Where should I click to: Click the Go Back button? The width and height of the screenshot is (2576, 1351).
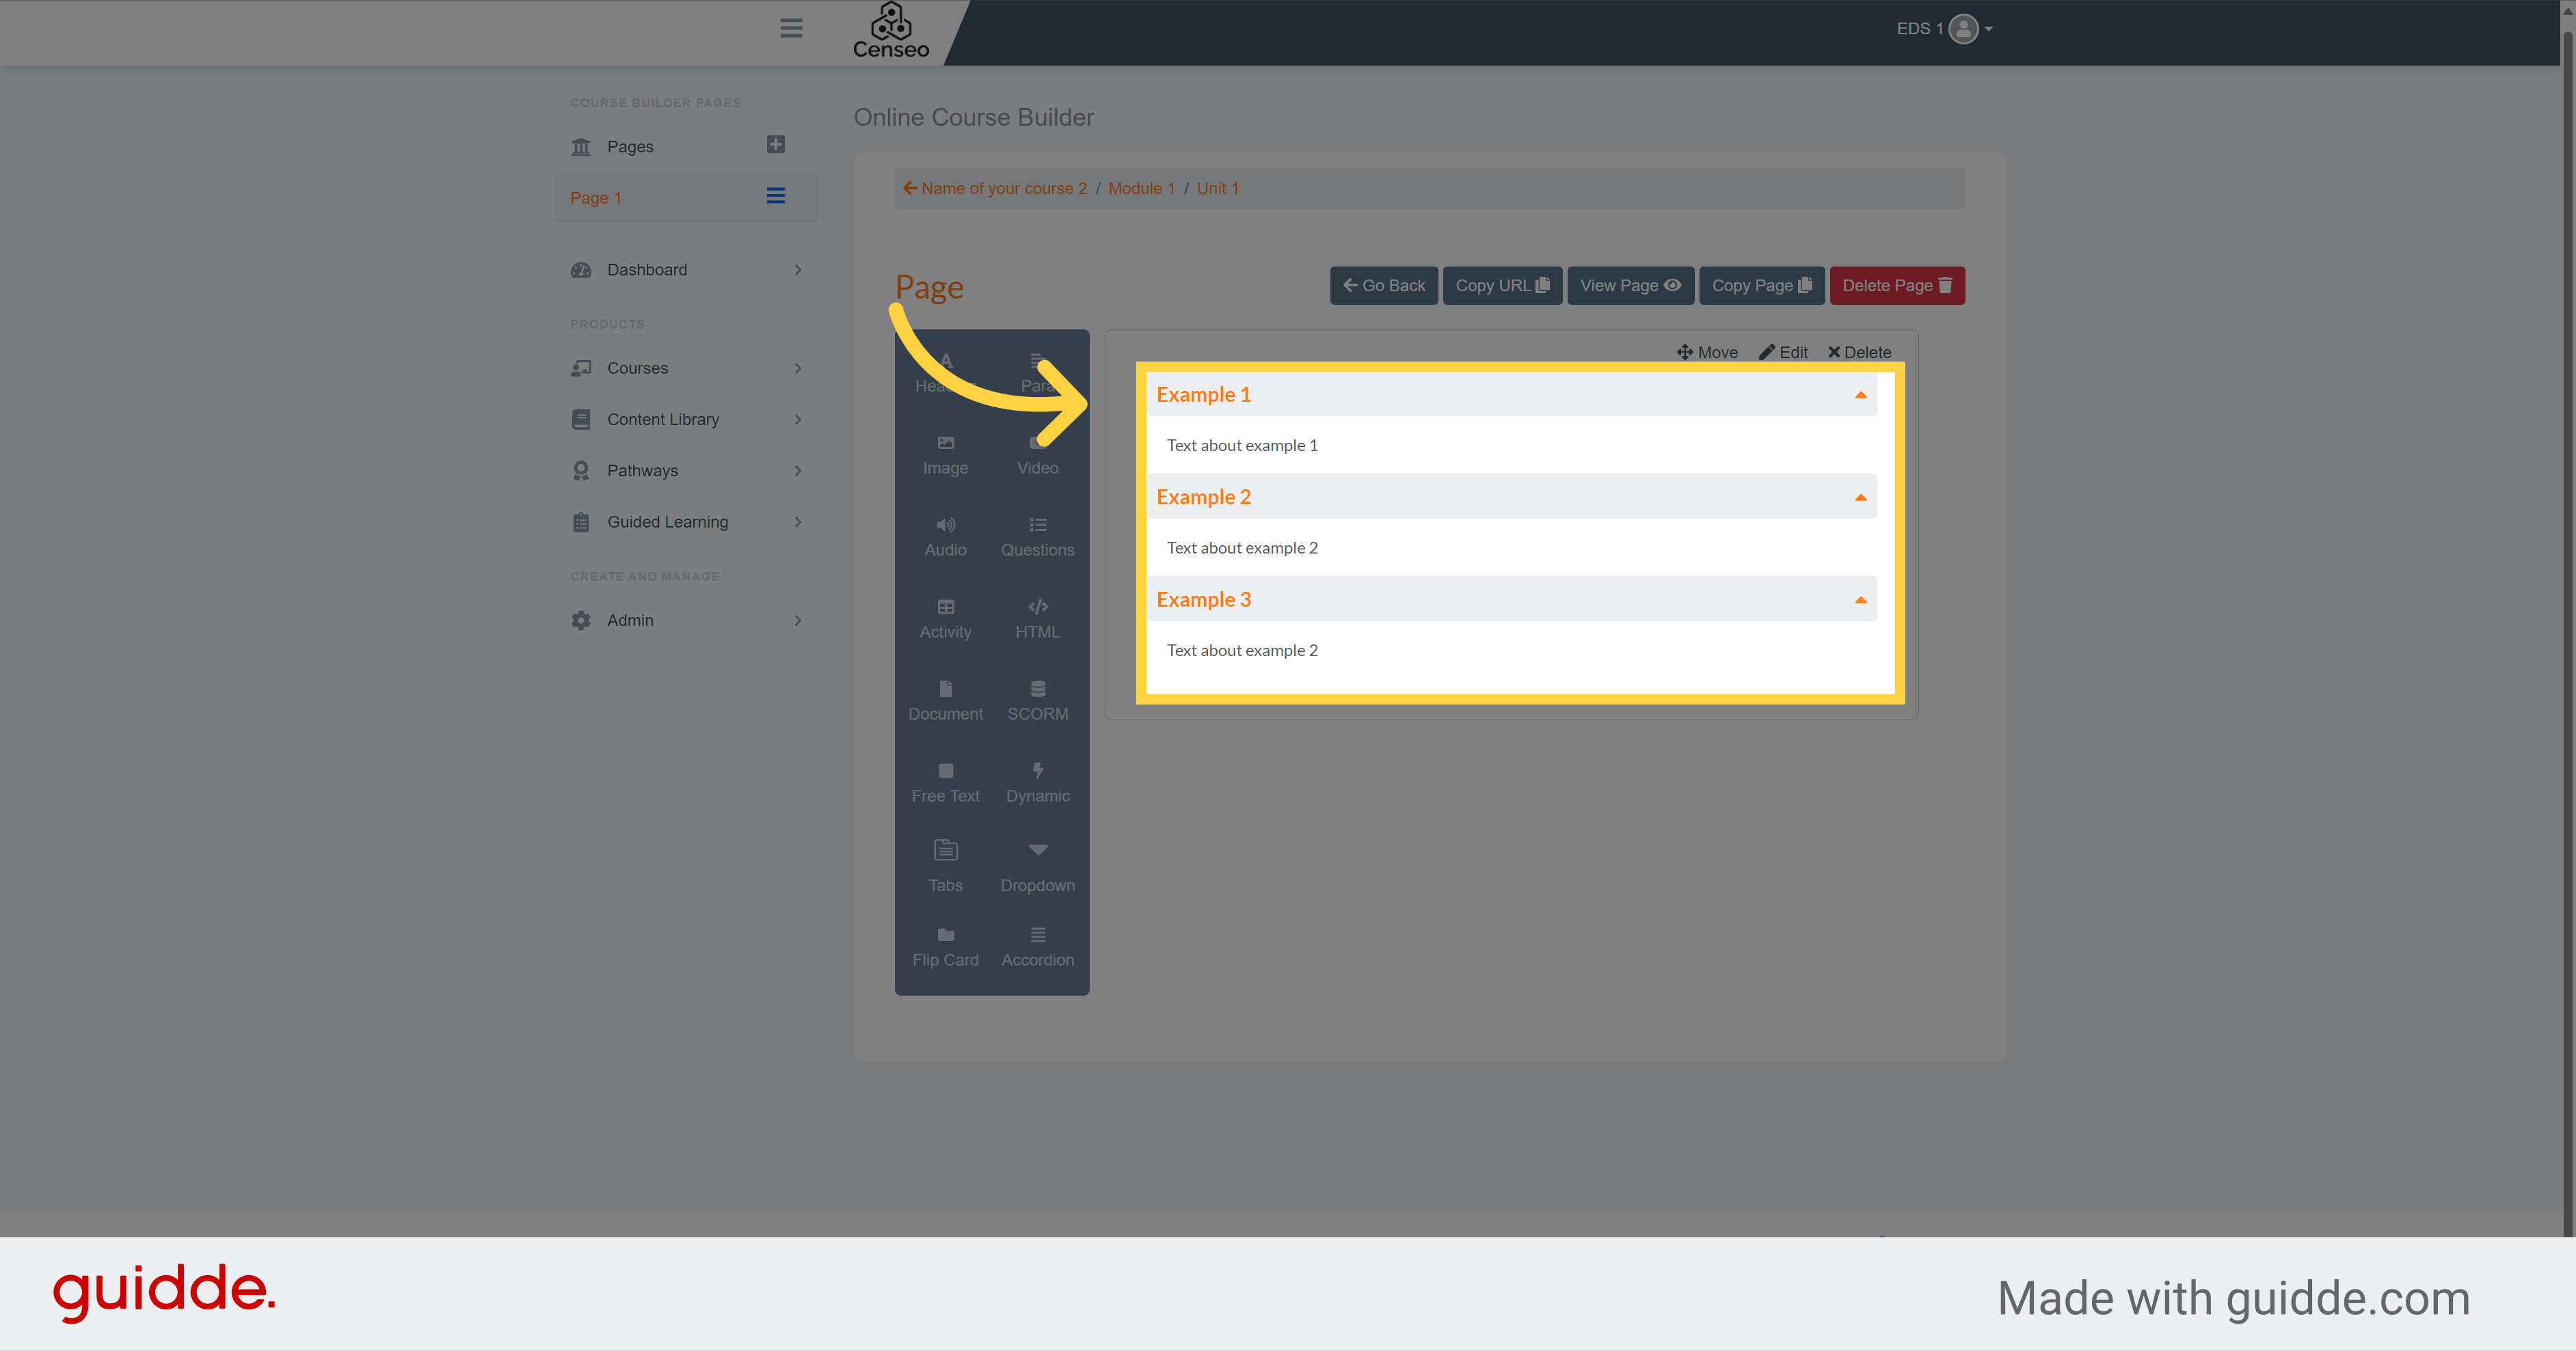click(x=1383, y=286)
